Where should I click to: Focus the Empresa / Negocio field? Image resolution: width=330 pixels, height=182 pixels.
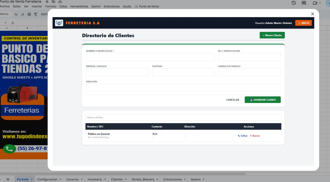coord(117,72)
